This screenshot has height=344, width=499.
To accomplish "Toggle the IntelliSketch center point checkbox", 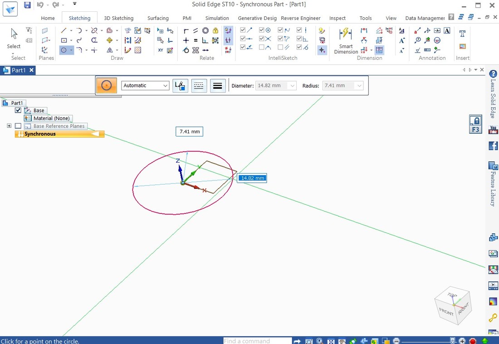I will (x=262, y=30).
